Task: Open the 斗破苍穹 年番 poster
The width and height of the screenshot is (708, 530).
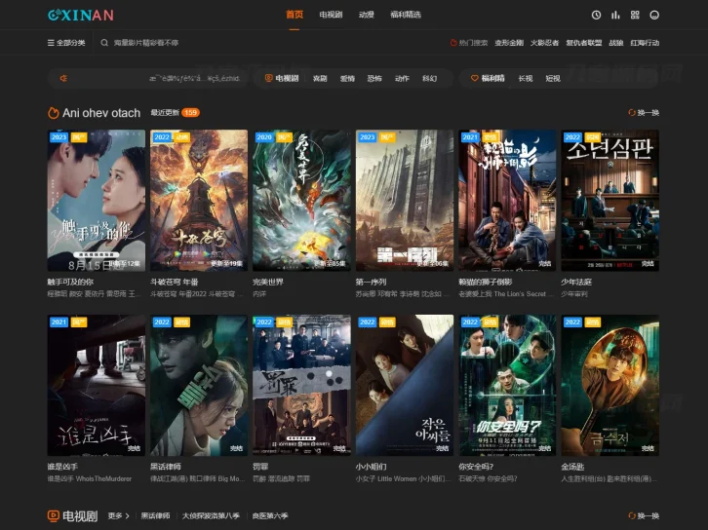Action: [x=199, y=201]
